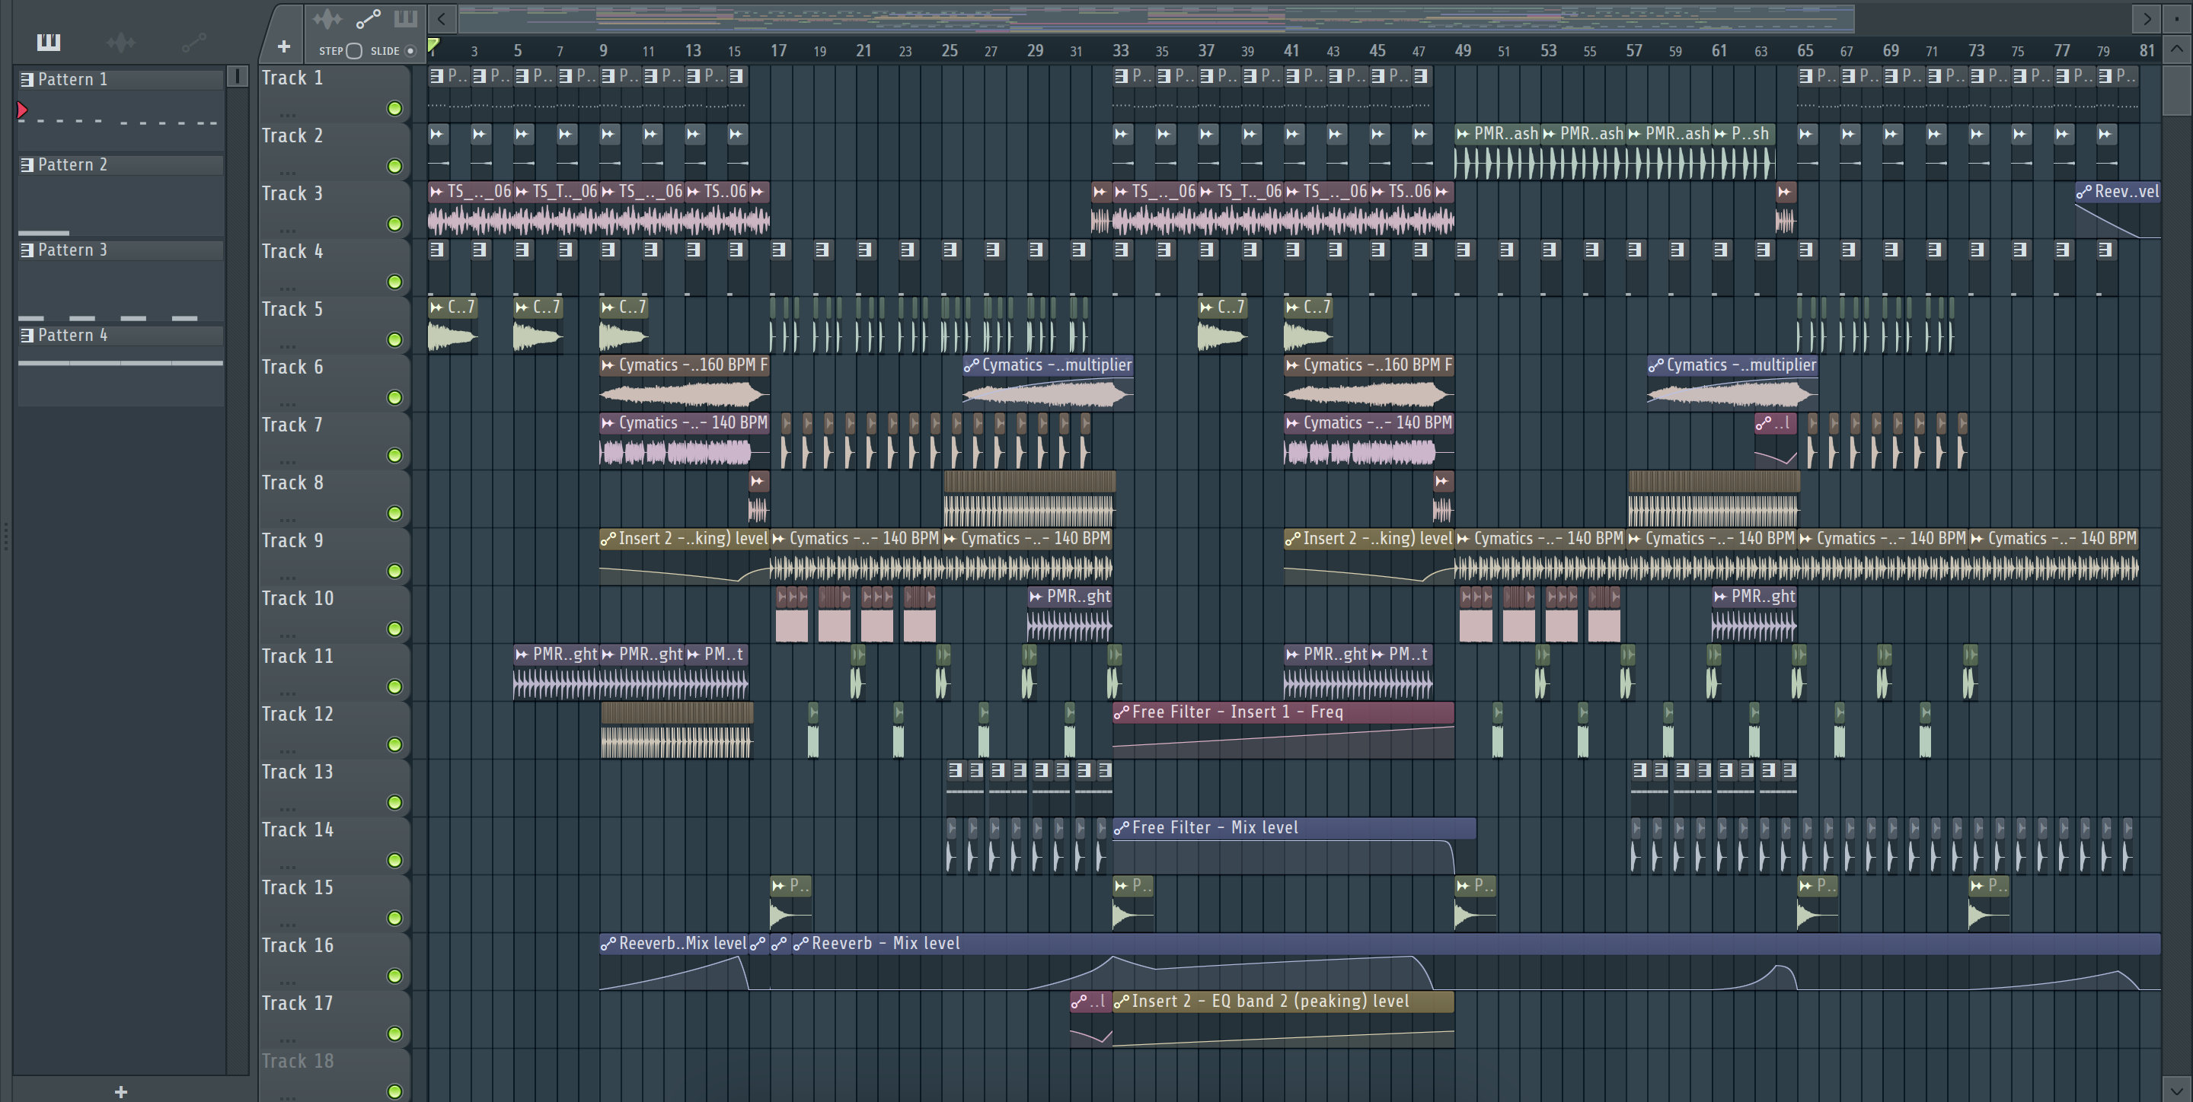Click the down arrow of the vertical scrollbar
The height and width of the screenshot is (1102, 2193).
pos(2176,1090)
